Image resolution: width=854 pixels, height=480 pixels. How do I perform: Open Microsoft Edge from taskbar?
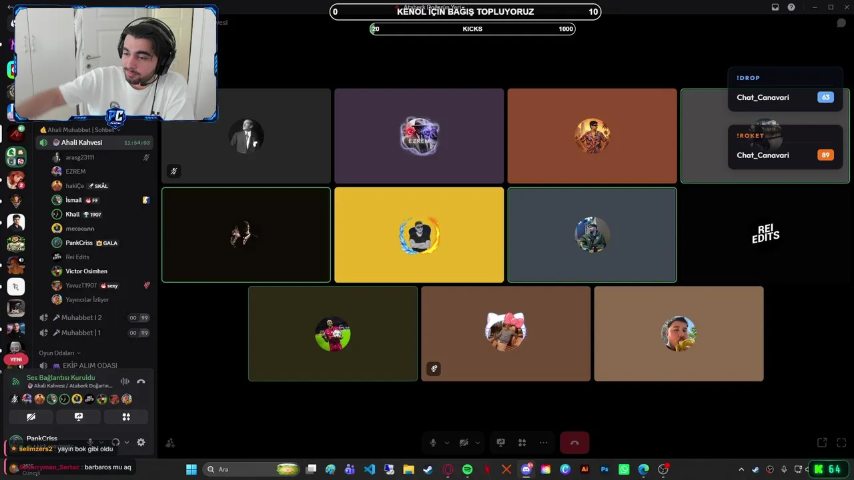click(x=643, y=469)
